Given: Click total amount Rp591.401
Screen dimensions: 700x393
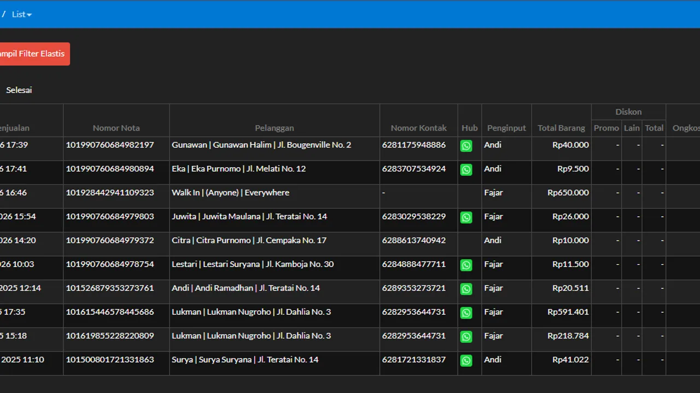Looking at the screenshot, I should 568,312.
